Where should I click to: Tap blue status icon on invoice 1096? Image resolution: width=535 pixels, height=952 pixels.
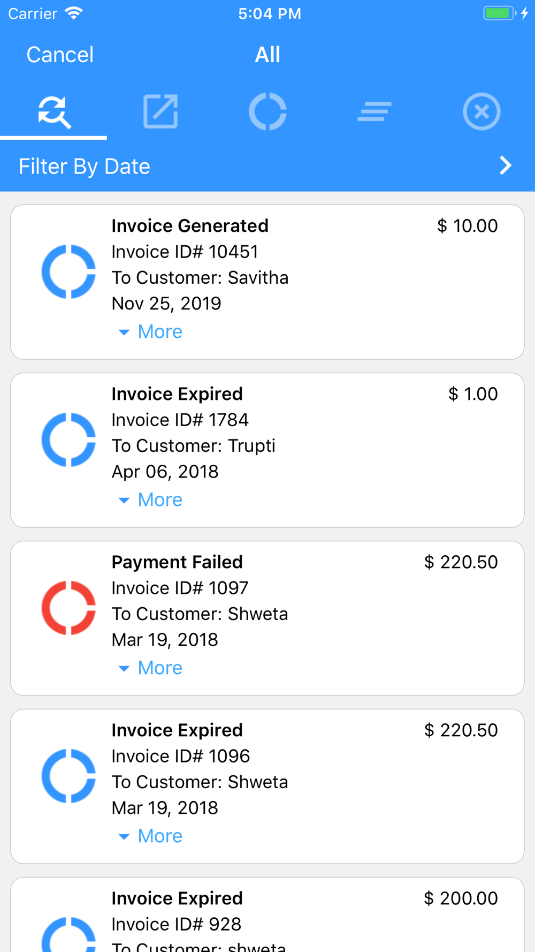coord(68,776)
